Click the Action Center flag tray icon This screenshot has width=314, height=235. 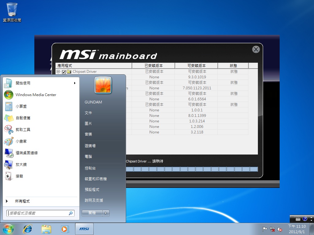point(265,229)
